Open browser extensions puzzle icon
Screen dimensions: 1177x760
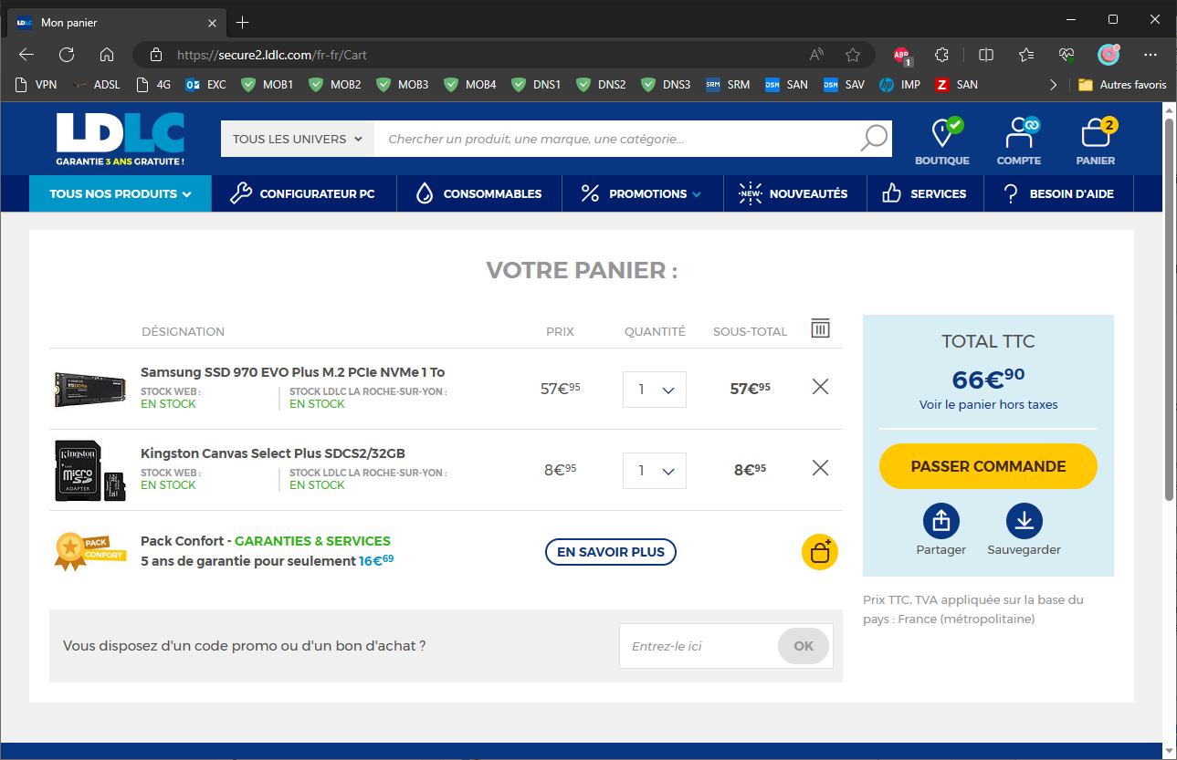click(x=942, y=55)
